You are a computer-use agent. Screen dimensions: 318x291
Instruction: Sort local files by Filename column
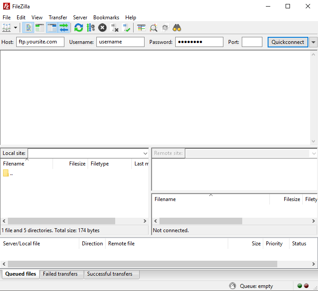coord(27,164)
